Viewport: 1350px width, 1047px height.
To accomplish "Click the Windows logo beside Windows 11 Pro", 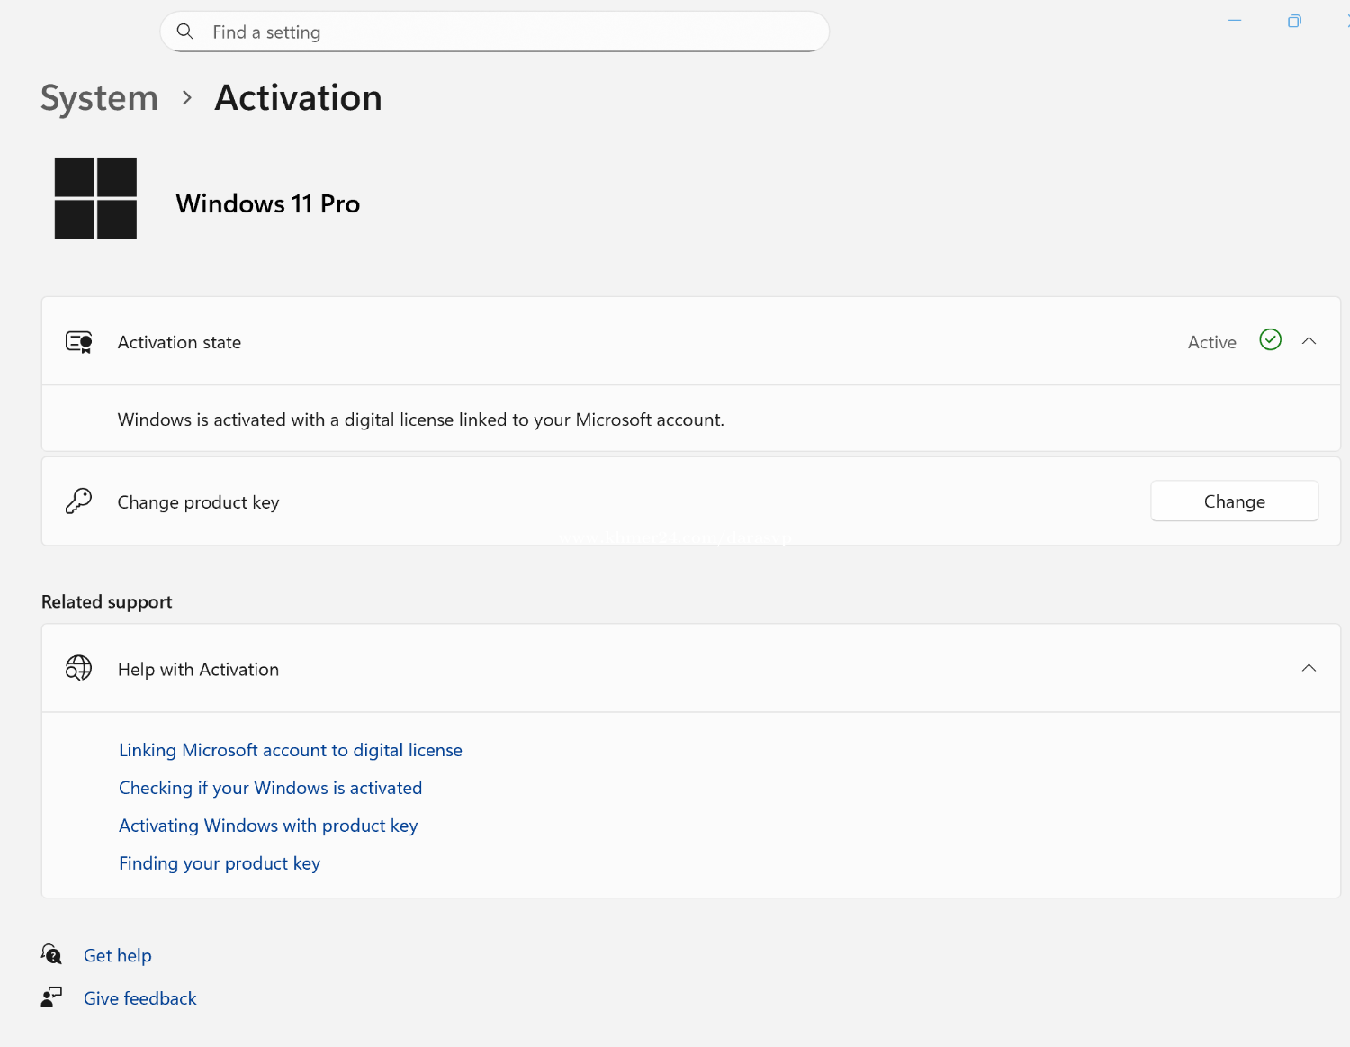I will 95,199.
